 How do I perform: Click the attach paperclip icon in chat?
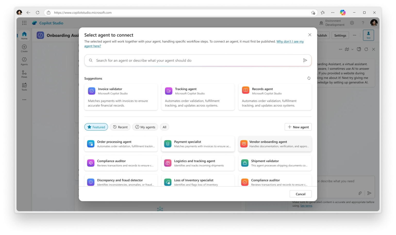click(360, 193)
